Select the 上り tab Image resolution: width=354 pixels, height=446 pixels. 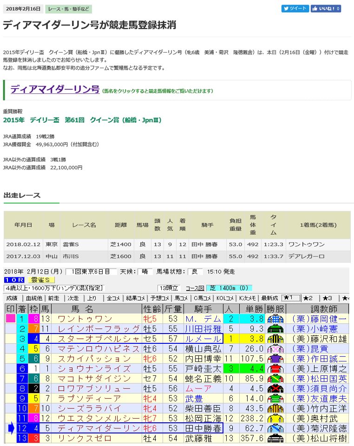click(x=92, y=298)
